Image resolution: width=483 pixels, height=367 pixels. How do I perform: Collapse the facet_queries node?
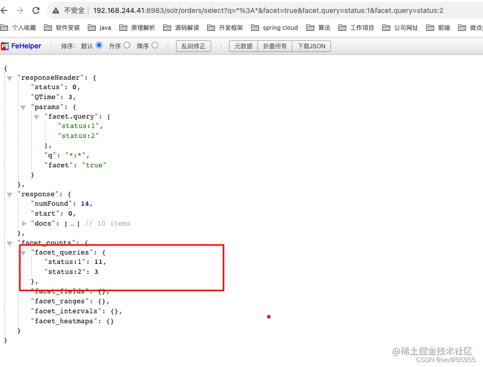pos(23,253)
